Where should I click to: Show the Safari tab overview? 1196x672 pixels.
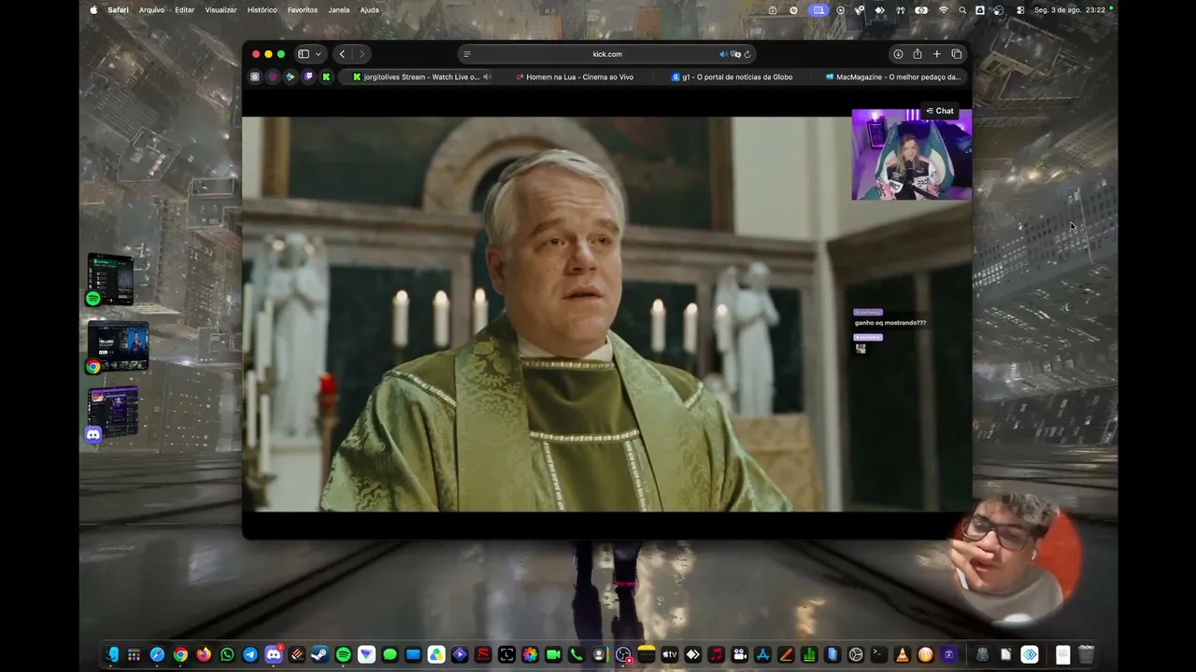click(957, 54)
